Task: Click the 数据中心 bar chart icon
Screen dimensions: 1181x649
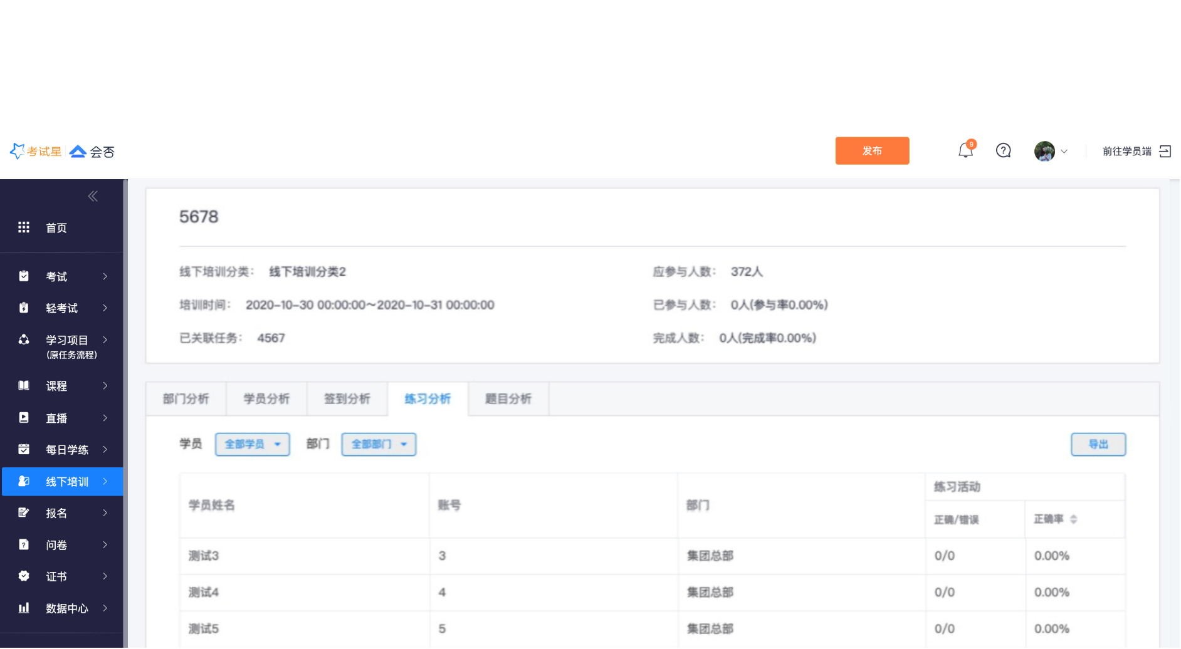Action: coord(24,608)
